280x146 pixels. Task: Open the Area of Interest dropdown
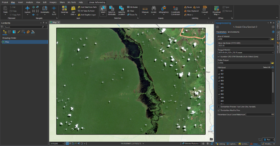(269, 39)
